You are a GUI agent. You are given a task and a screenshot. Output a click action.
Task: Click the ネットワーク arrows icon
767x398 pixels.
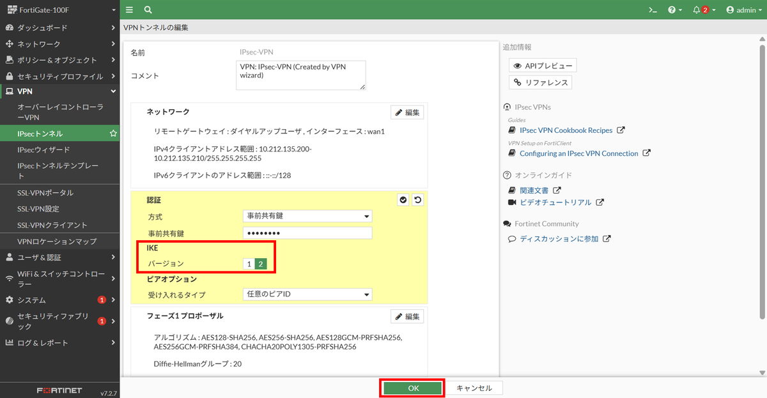(x=10, y=44)
